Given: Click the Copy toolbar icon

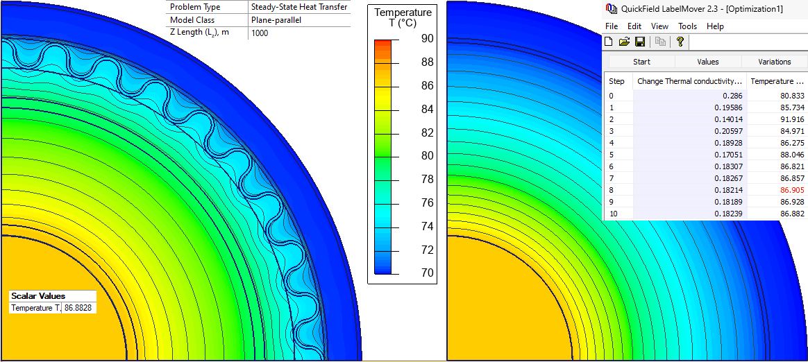Looking at the screenshot, I should (x=660, y=42).
